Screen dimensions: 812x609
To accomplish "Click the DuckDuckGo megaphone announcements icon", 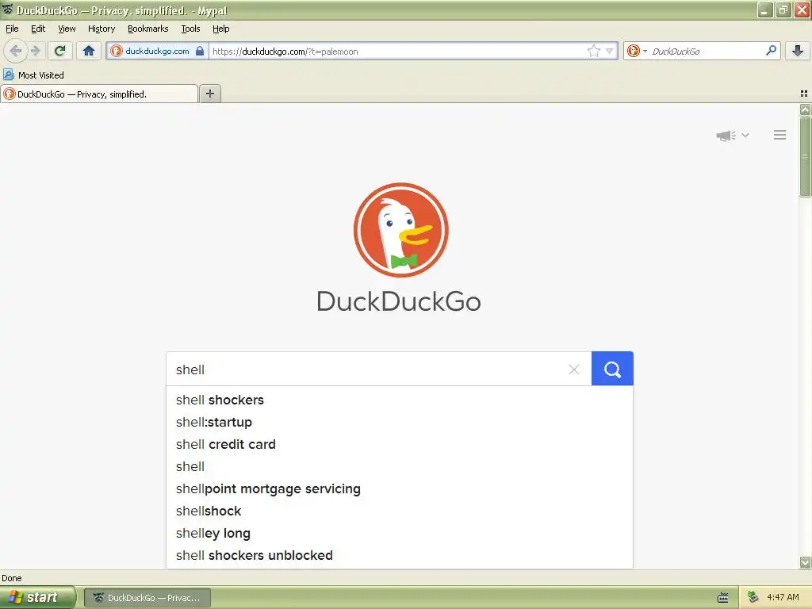I will tap(726, 136).
